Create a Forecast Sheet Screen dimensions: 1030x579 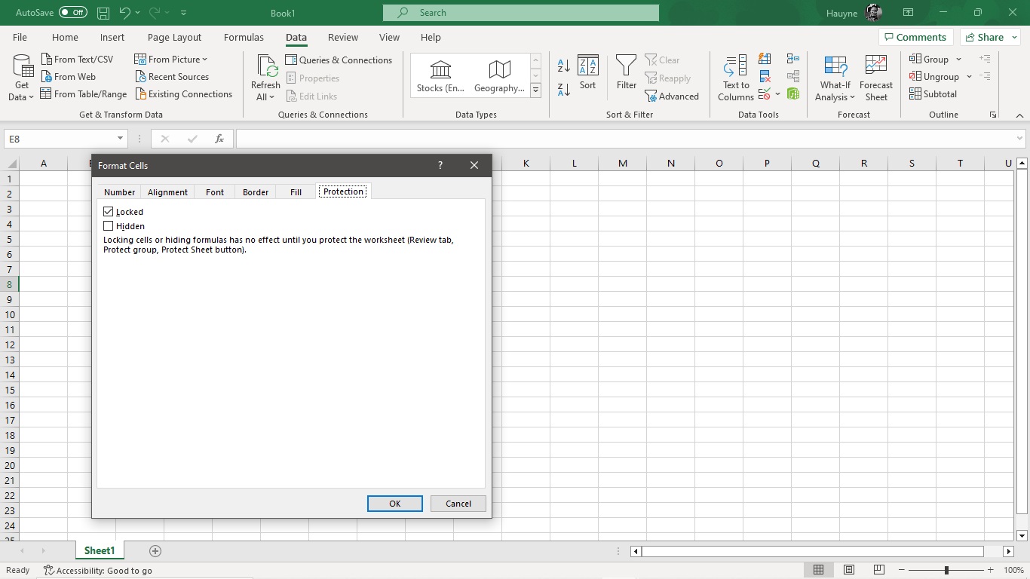875,78
